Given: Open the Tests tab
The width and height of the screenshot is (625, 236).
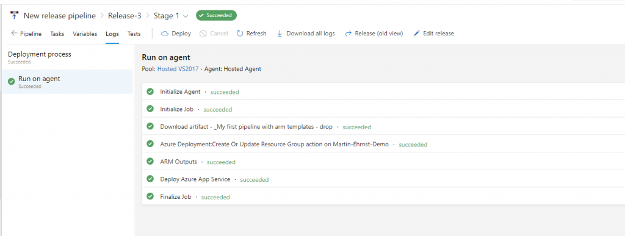Looking at the screenshot, I should tap(134, 34).
